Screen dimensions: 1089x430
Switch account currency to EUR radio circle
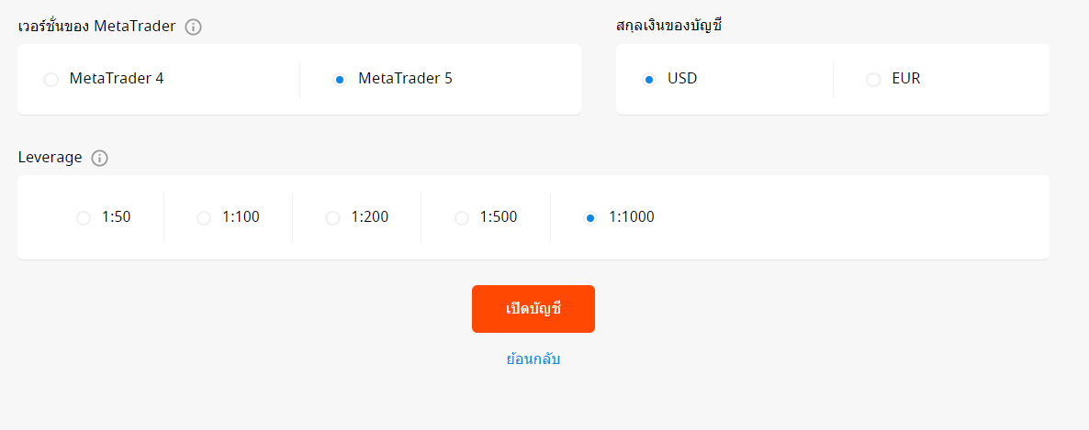point(873,80)
